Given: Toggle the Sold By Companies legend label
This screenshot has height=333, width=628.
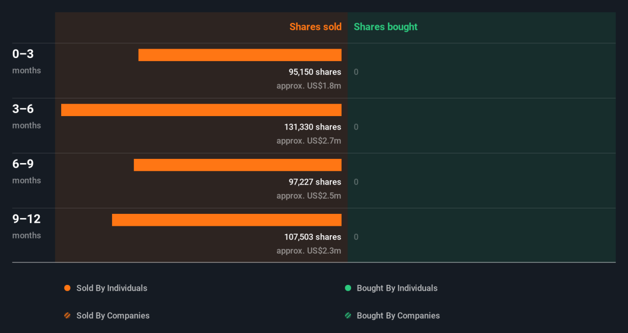Looking at the screenshot, I should point(113,316).
